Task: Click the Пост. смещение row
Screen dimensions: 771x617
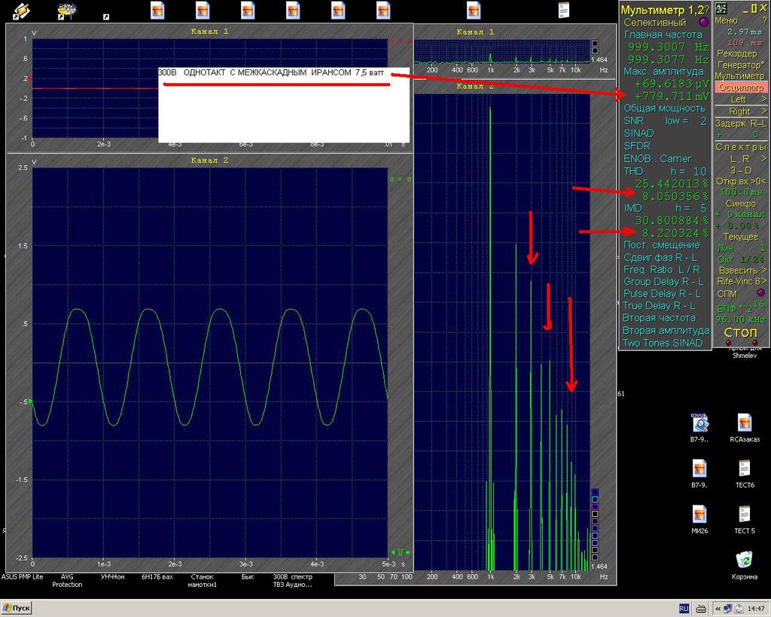Action: [661, 245]
